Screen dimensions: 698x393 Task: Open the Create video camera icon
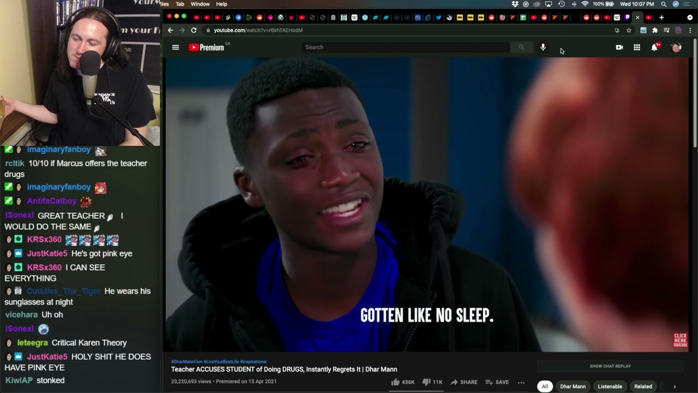619,47
